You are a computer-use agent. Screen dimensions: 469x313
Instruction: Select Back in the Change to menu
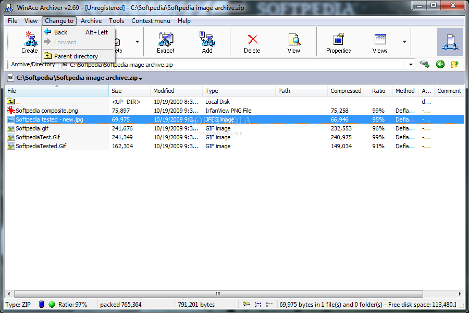coord(78,32)
